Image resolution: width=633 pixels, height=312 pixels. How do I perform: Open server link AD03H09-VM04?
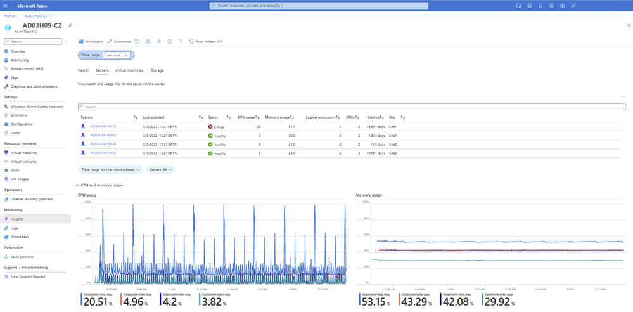(103, 144)
